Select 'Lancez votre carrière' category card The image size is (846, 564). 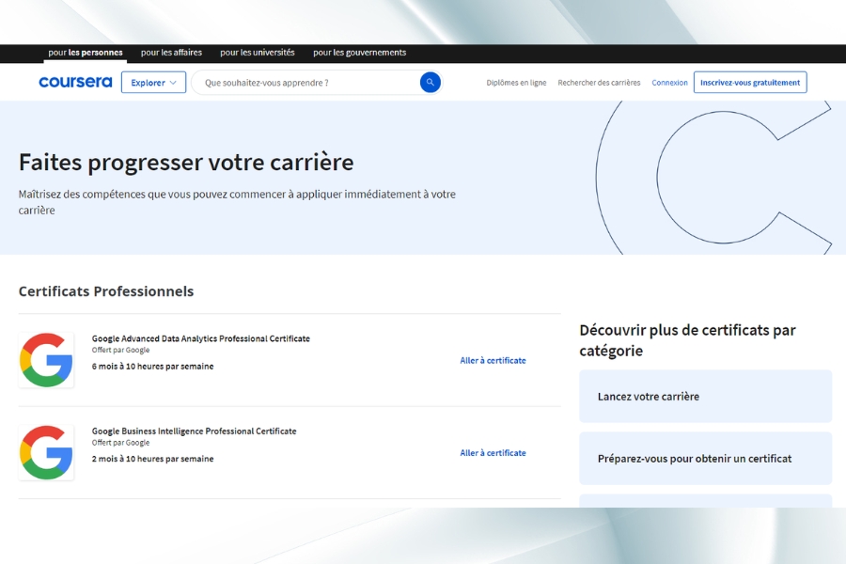706,396
